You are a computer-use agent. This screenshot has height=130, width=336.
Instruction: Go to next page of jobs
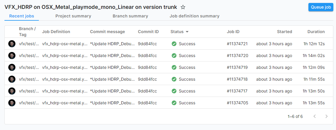point(326,116)
